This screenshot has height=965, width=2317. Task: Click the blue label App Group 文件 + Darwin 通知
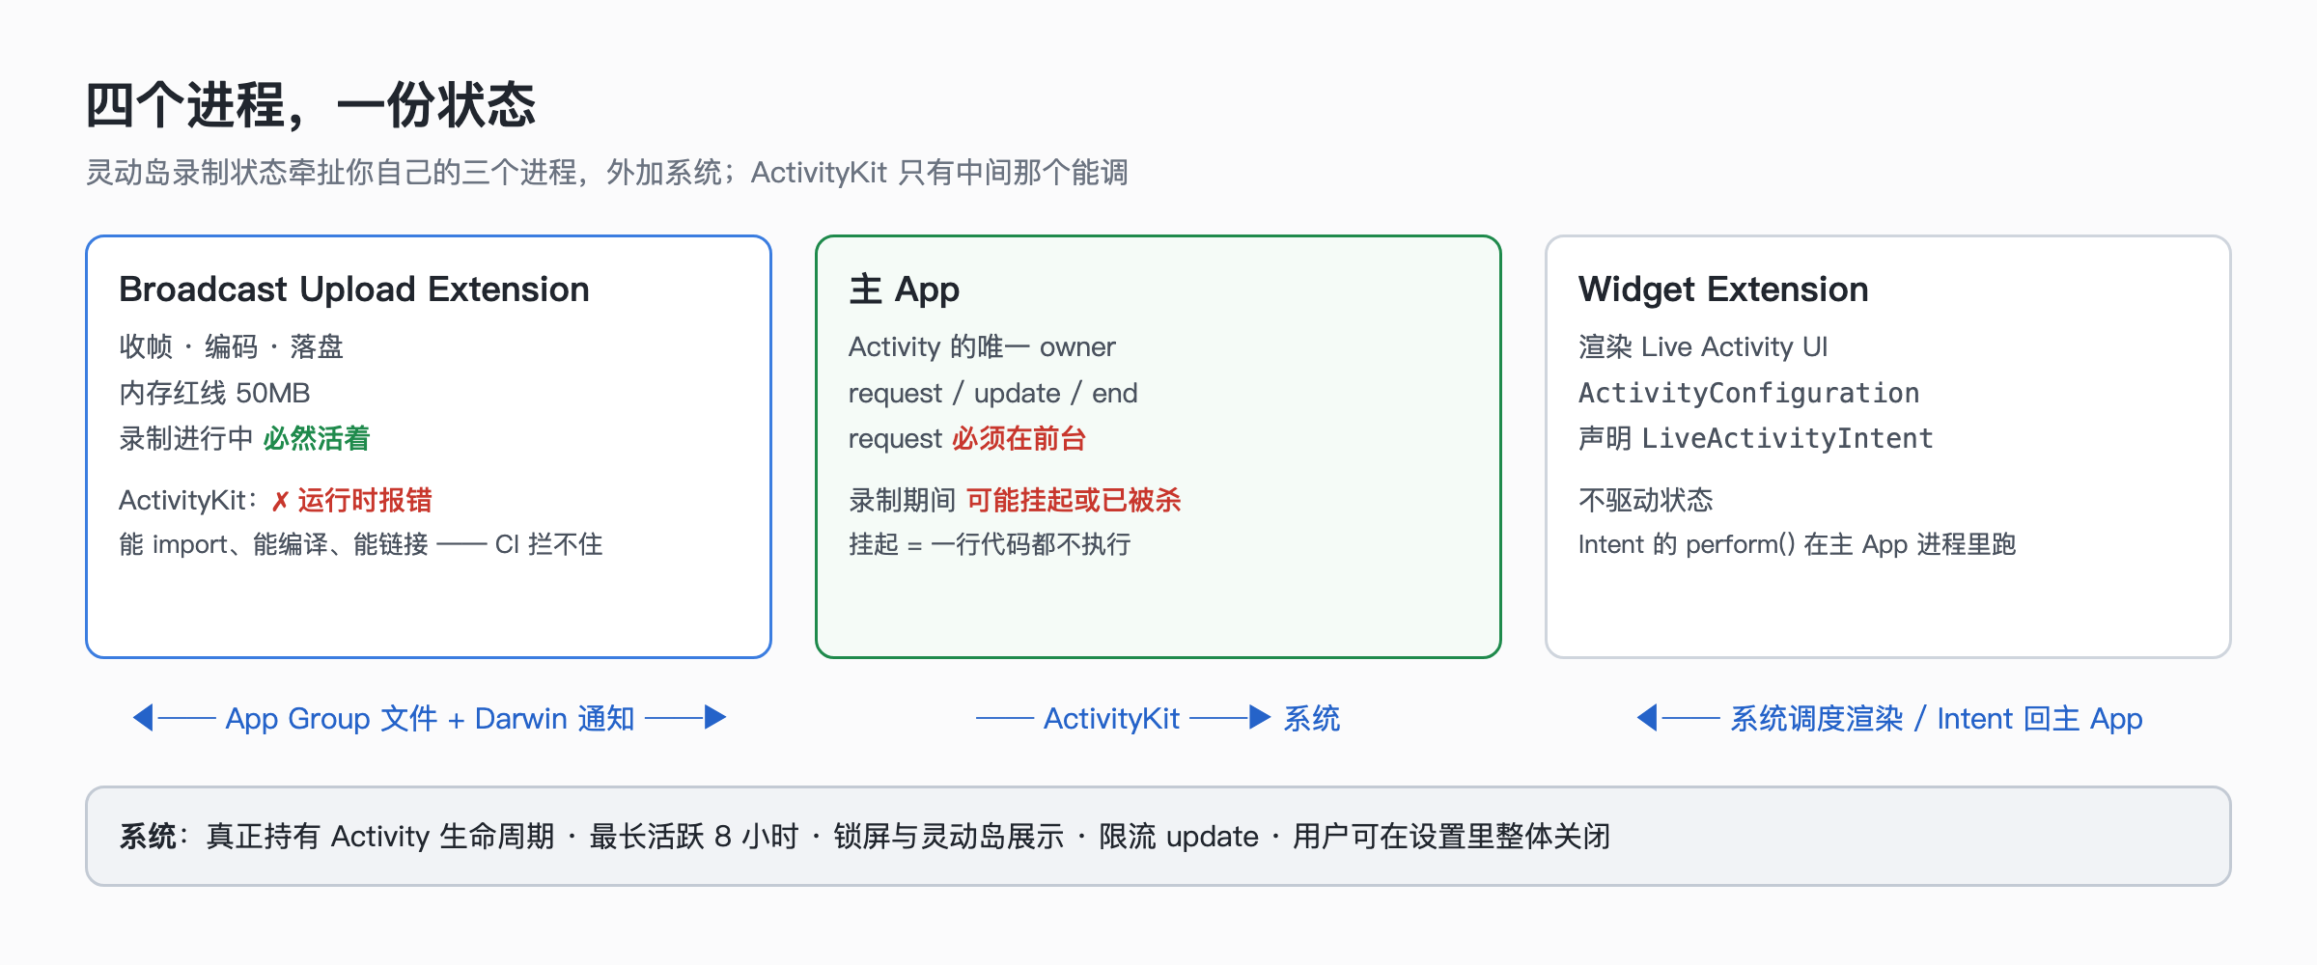pyautogui.click(x=430, y=719)
